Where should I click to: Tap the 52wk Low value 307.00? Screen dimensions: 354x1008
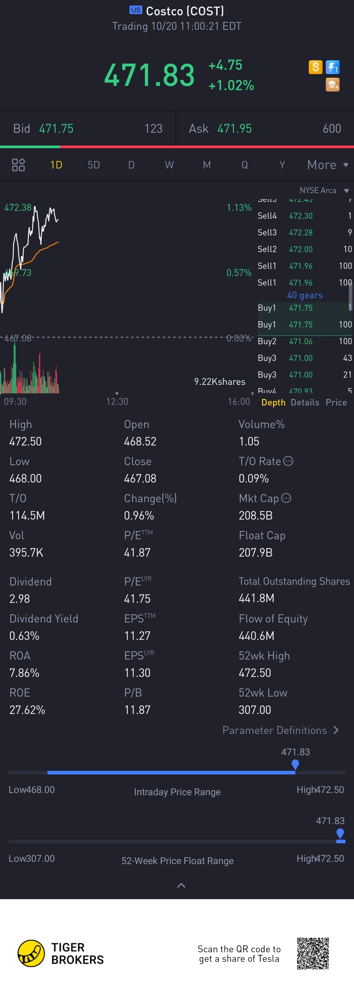tap(255, 710)
